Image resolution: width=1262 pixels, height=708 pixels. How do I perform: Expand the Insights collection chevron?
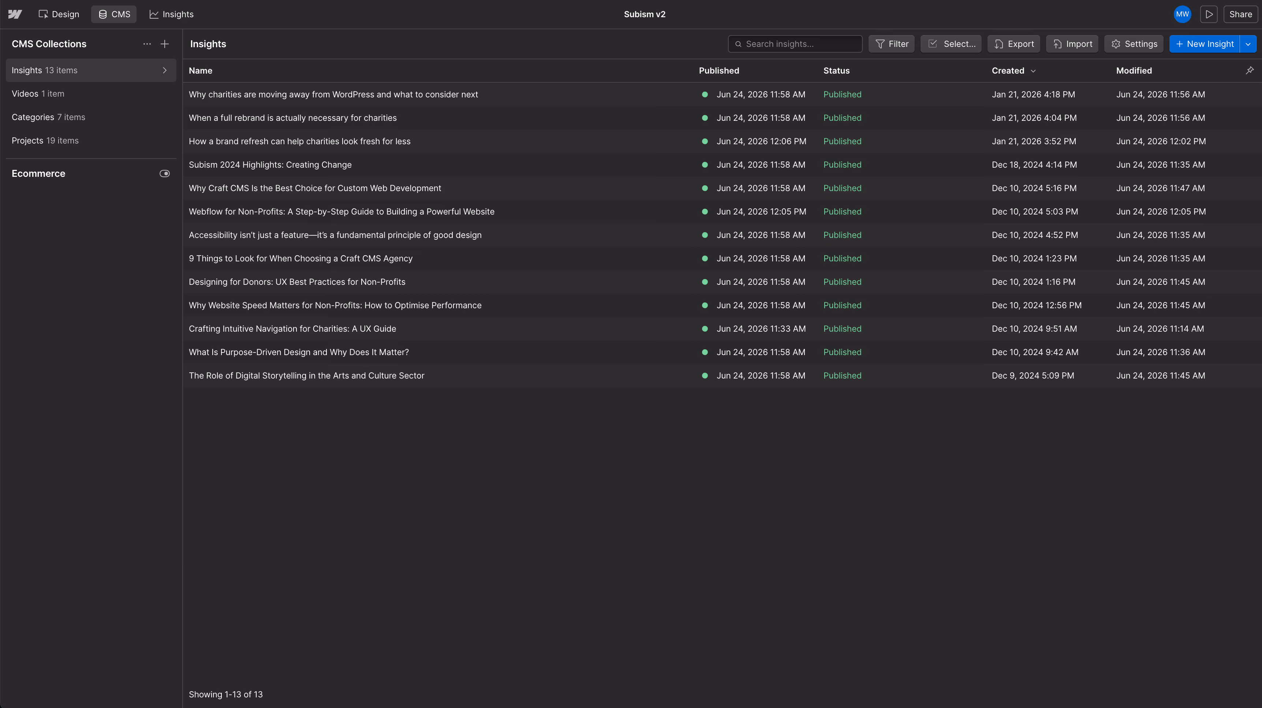coord(165,71)
